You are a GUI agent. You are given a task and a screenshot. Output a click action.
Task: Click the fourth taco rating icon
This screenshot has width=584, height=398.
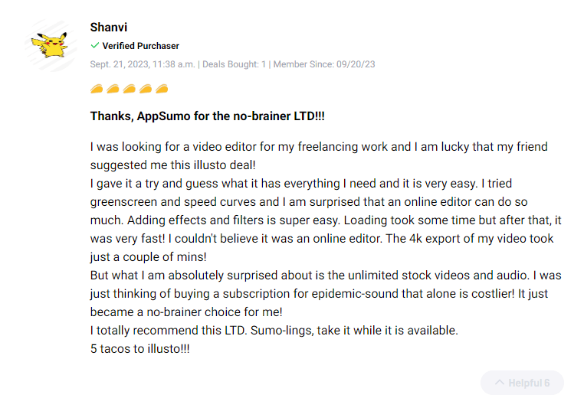click(145, 90)
